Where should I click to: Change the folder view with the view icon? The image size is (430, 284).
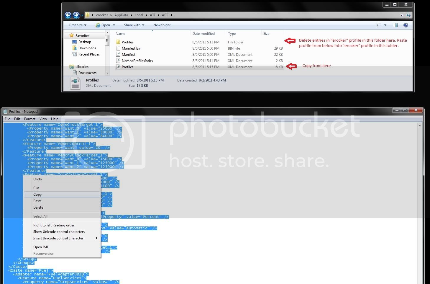(x=379, y=25)
